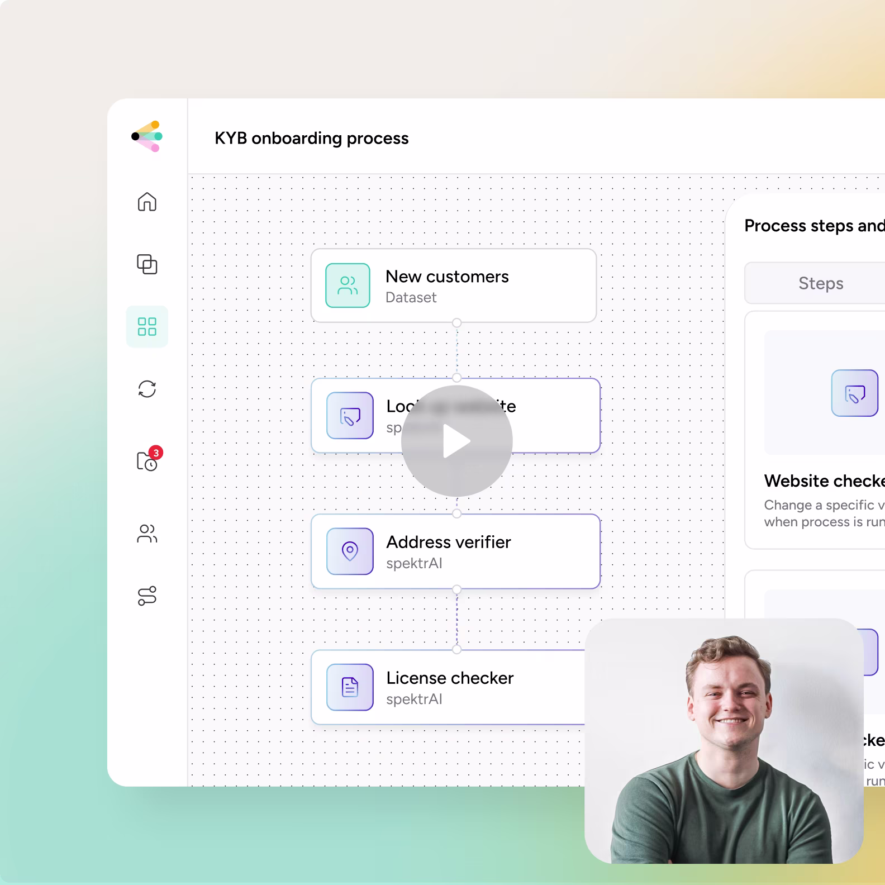Click connector dot above License checker node
The image size is (885, 885).
click(457, 649)
